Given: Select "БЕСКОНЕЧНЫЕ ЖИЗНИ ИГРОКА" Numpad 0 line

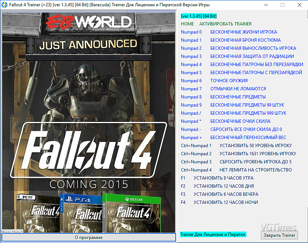Looking at the screenshot, I should [229, 32].
